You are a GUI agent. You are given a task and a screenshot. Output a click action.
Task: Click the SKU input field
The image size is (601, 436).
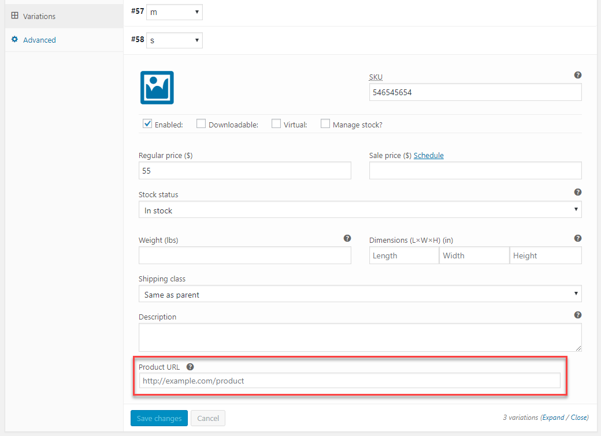(475, 92)
